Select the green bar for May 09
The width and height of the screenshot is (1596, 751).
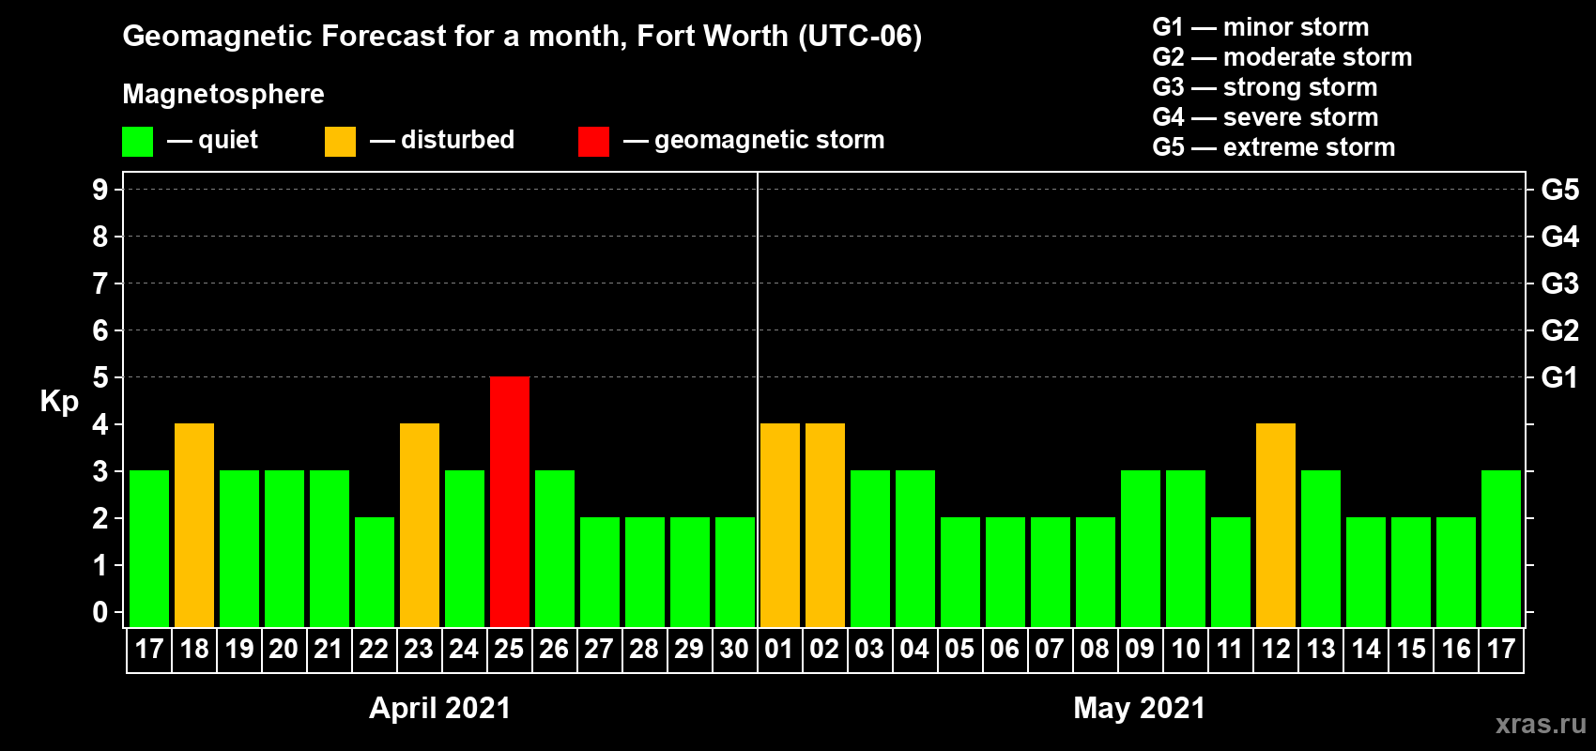point(1141,548)
